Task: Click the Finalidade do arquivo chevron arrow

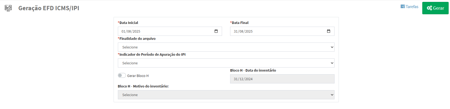Action: (332, 47)
